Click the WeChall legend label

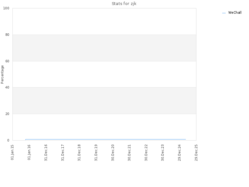235,12
